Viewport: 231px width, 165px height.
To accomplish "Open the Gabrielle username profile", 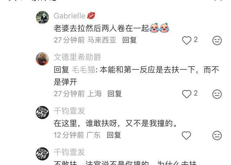I will (70, 16).
